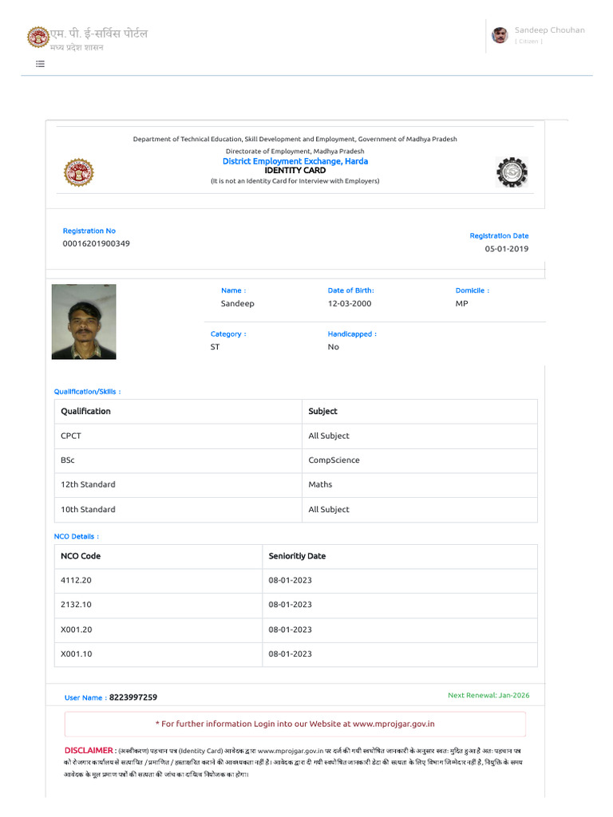The image size is (613, 817).
Task: Click handicapped value No
Action: (334, 347)
